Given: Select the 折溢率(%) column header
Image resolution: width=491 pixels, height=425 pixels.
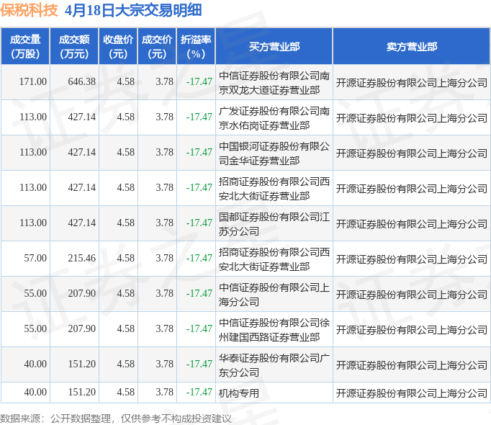Looking at the screenshot, I should 196,46.
